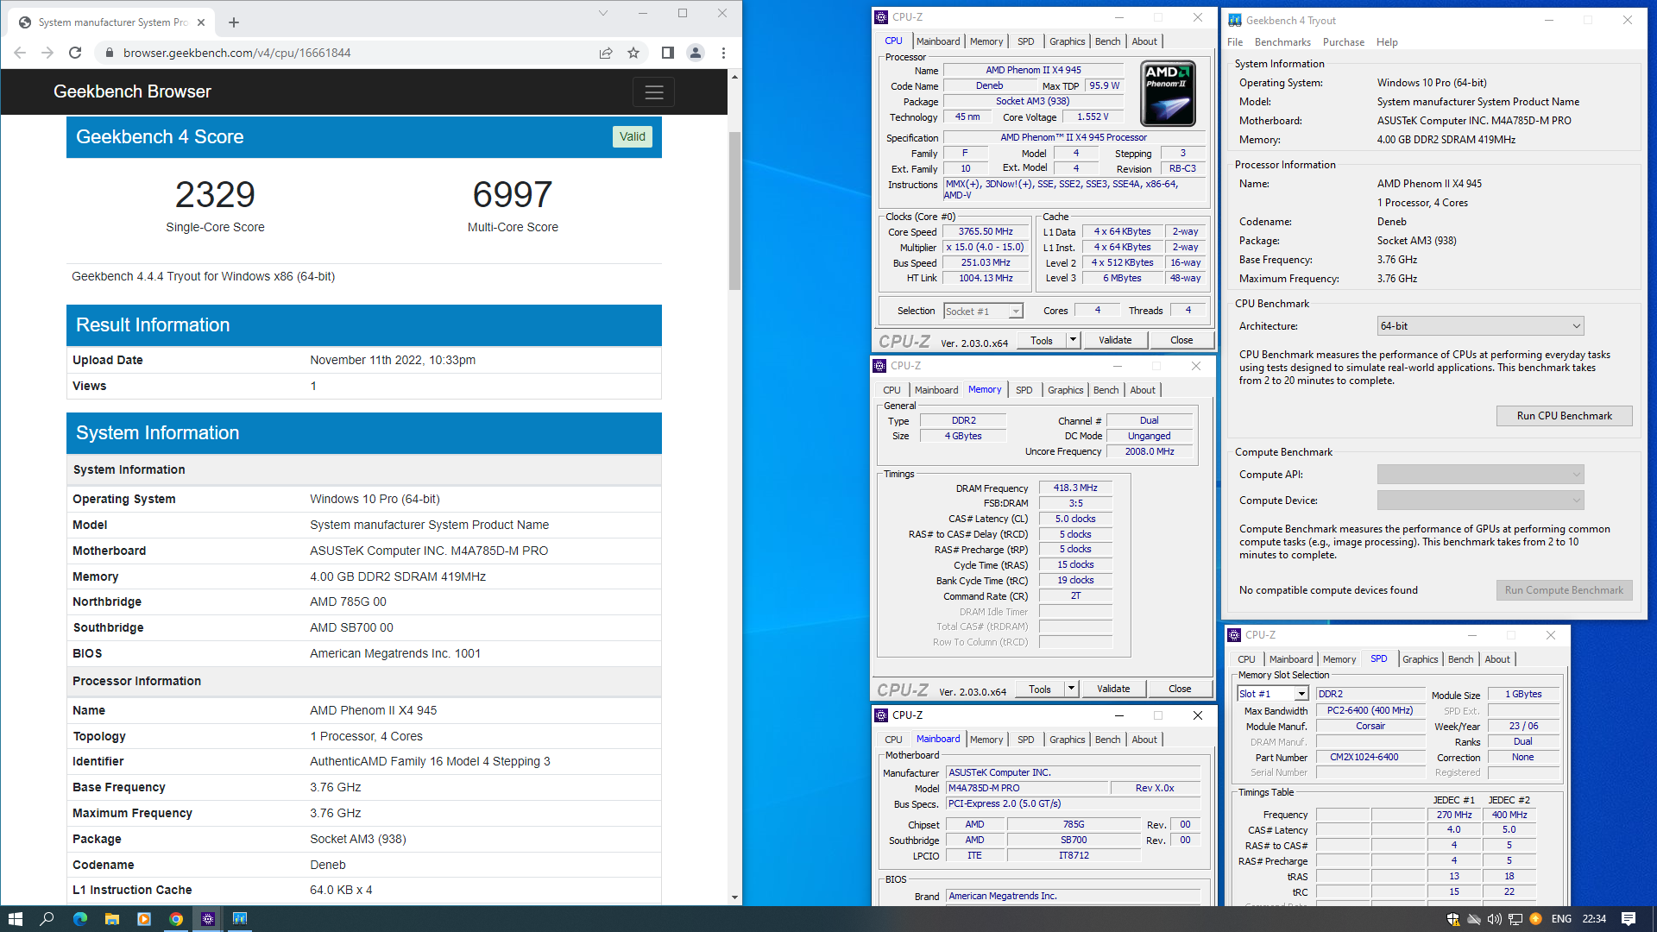Viewport: 1657px width, 932px height.
Task: Click Validate in the Memory CPU-Z window
Action: pyautogui.click(x=1113, y=689)
